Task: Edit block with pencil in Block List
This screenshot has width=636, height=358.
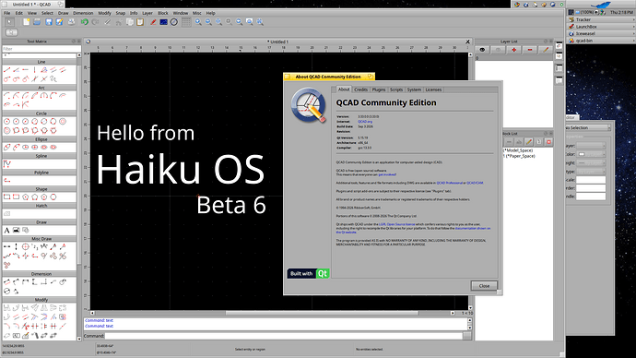Action: [x=528, y=142]
